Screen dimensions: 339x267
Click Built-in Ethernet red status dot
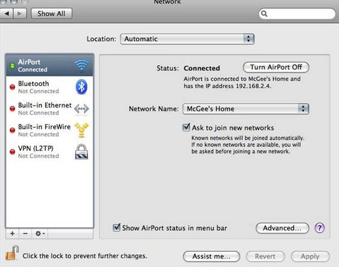12,109
